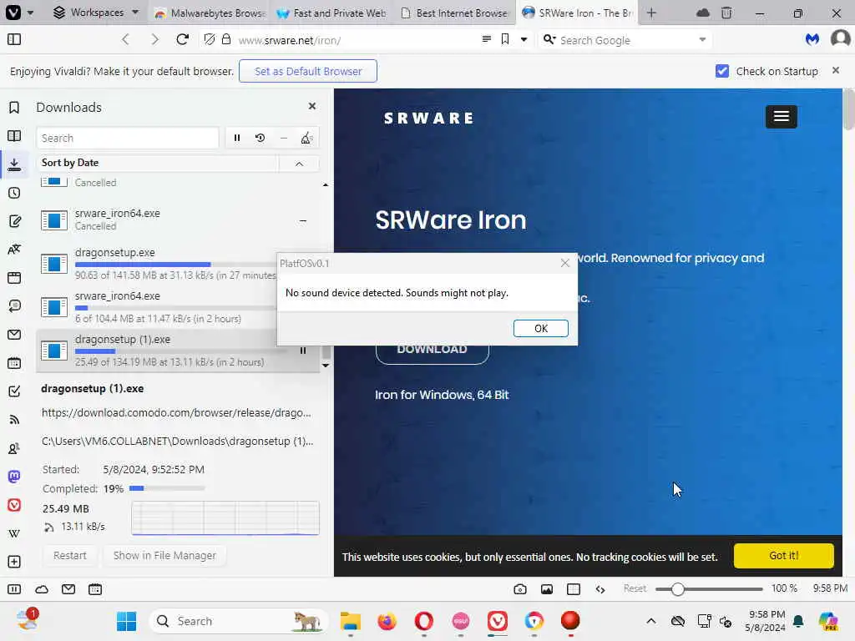Bookmark the current page
Screen dimensions: 855x641
(505, 39)
